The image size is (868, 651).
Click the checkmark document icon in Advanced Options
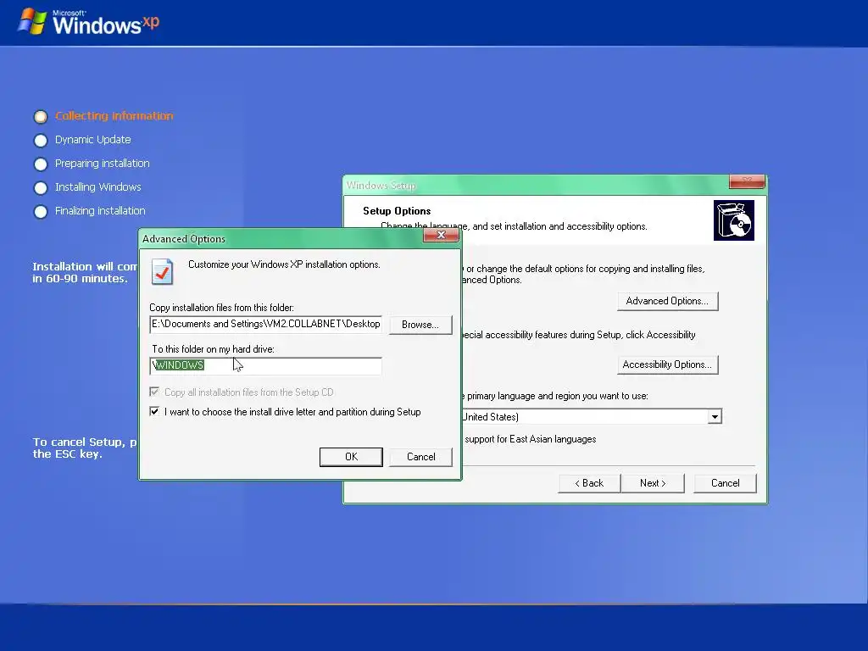tap(162, 272)
